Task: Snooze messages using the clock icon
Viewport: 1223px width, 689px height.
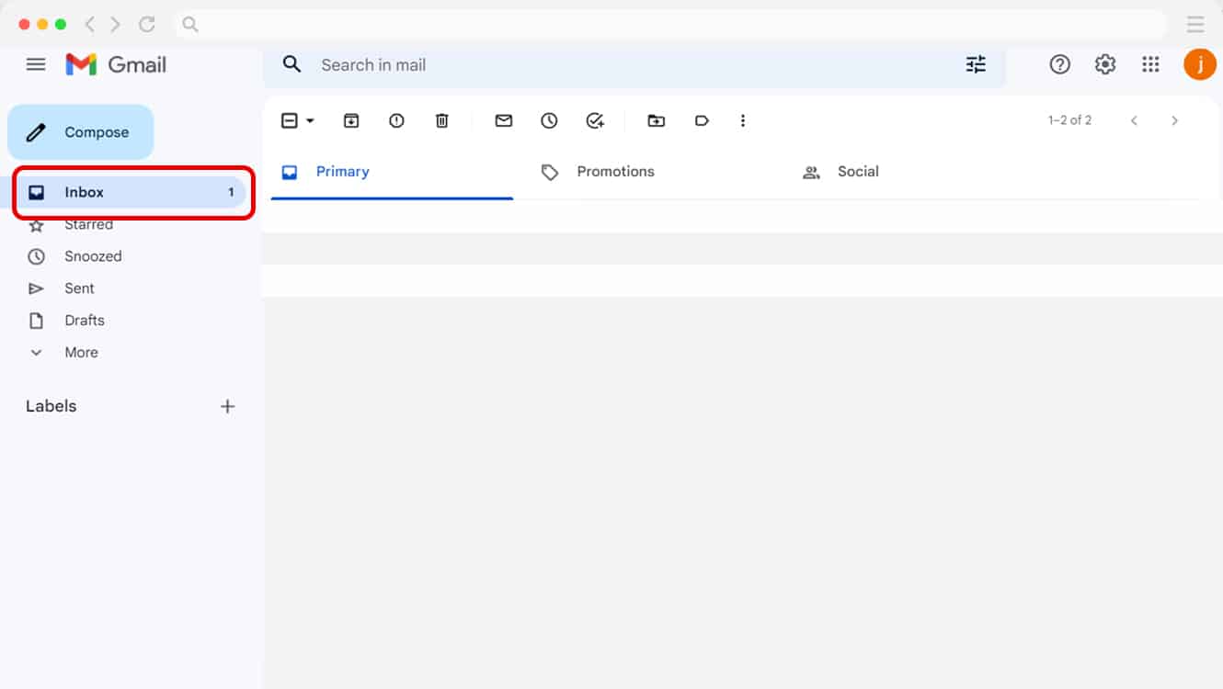Action: coord(549,120)
